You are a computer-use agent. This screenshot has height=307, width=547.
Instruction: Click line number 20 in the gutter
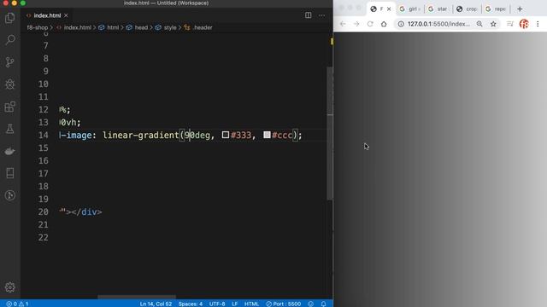coord(44,212)
